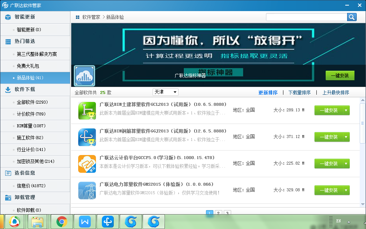The height and width of the screenshot is (229, 366).
Task: Open the 电力算量 GMS2015 icon
Action: coord(87,190)
